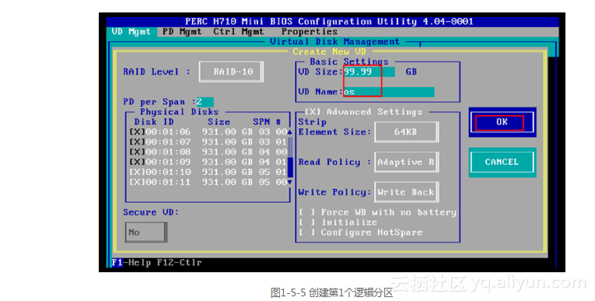Click the Create New VD dialog title
Viewport: 595px width, 301px height.
point(329,51)
